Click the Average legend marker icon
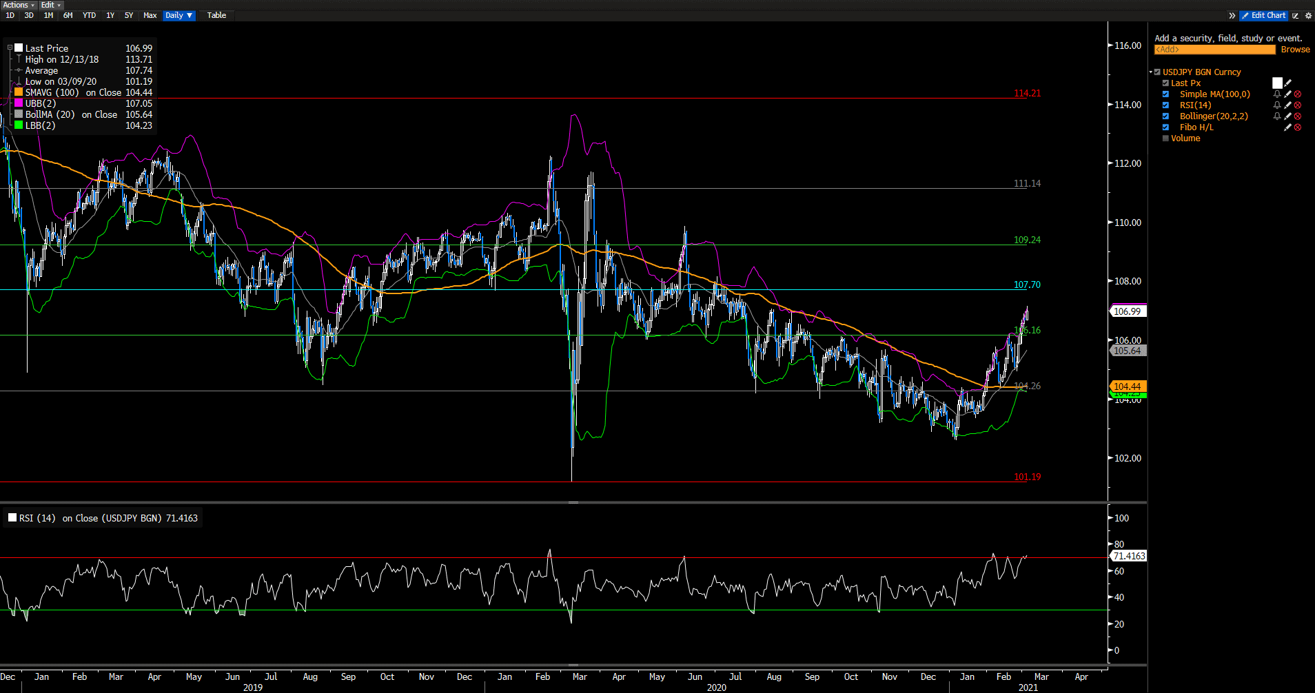The width and height of the screenshot is (1315, 693). tap(19, 70)
